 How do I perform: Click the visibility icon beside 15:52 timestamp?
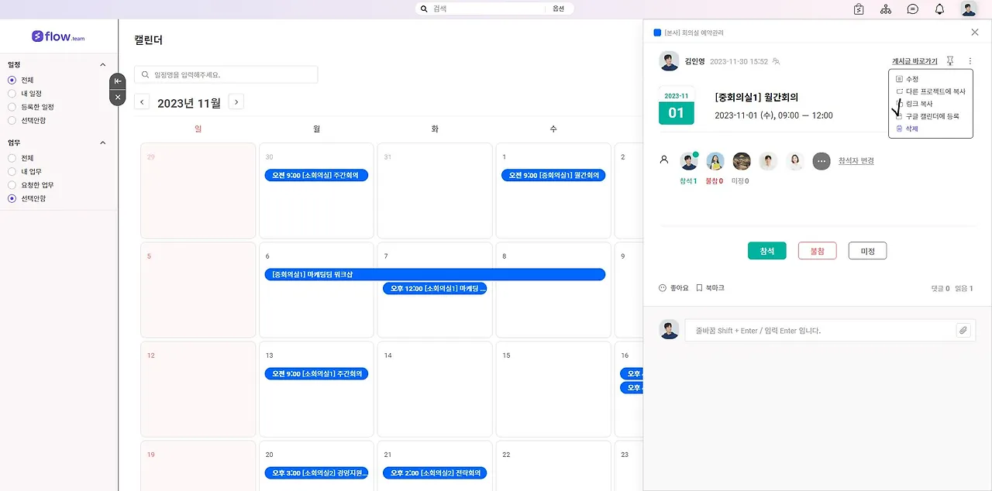pyautogui.click(x=776, y=61)
